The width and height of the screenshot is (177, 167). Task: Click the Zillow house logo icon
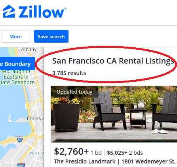pos(9,11)
